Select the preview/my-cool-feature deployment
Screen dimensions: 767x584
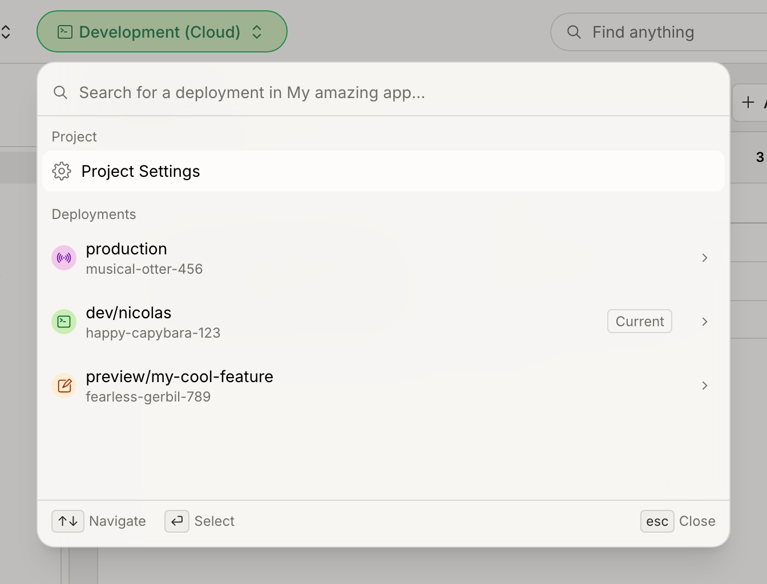coord(383,386)
